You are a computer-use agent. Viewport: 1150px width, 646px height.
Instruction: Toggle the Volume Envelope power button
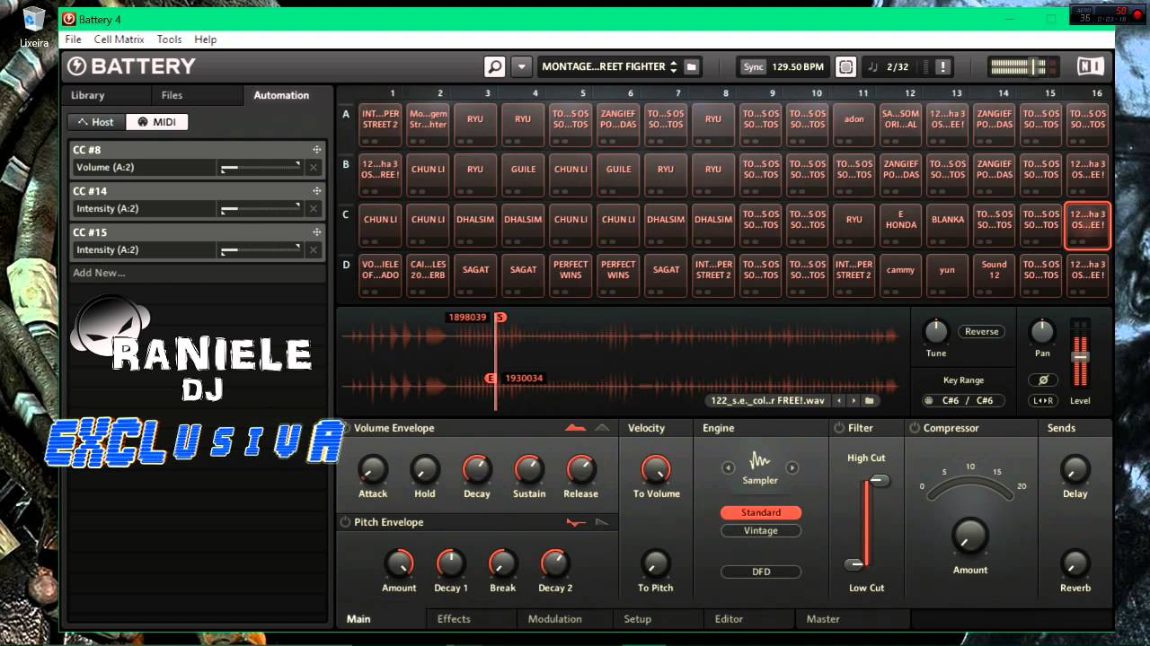point(345,428)
